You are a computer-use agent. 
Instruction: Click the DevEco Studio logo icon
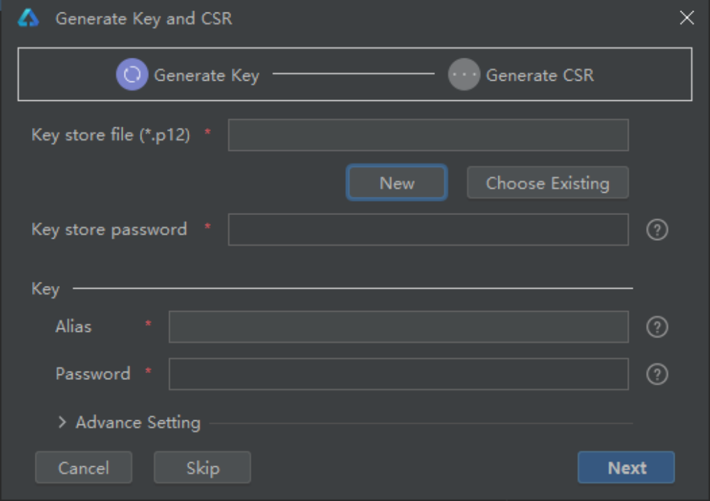(29, 18)
